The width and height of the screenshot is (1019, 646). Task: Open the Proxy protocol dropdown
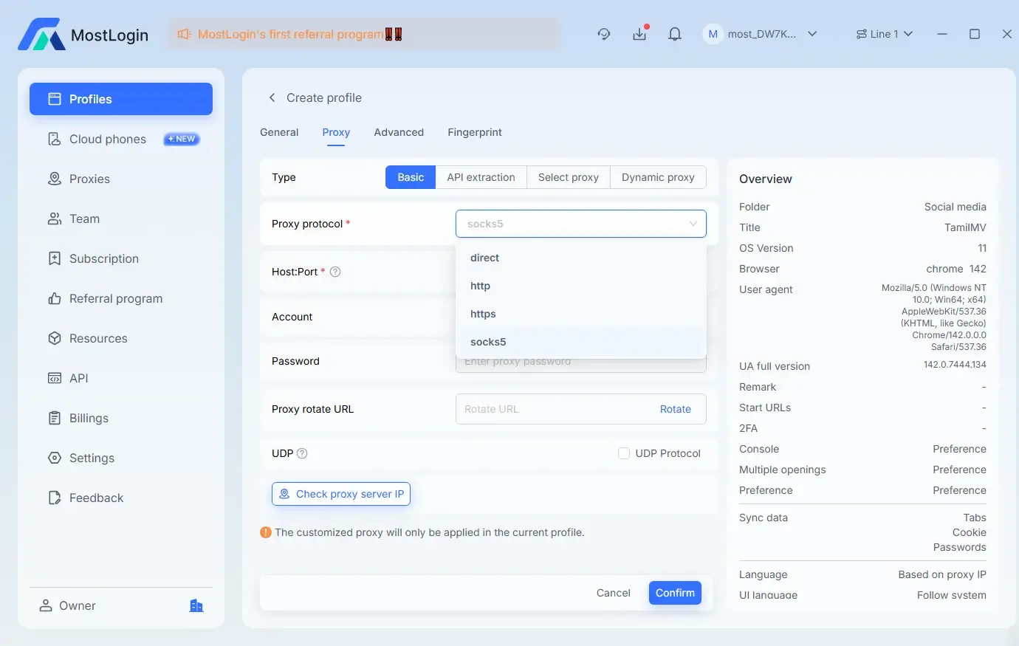coord(580,223)
